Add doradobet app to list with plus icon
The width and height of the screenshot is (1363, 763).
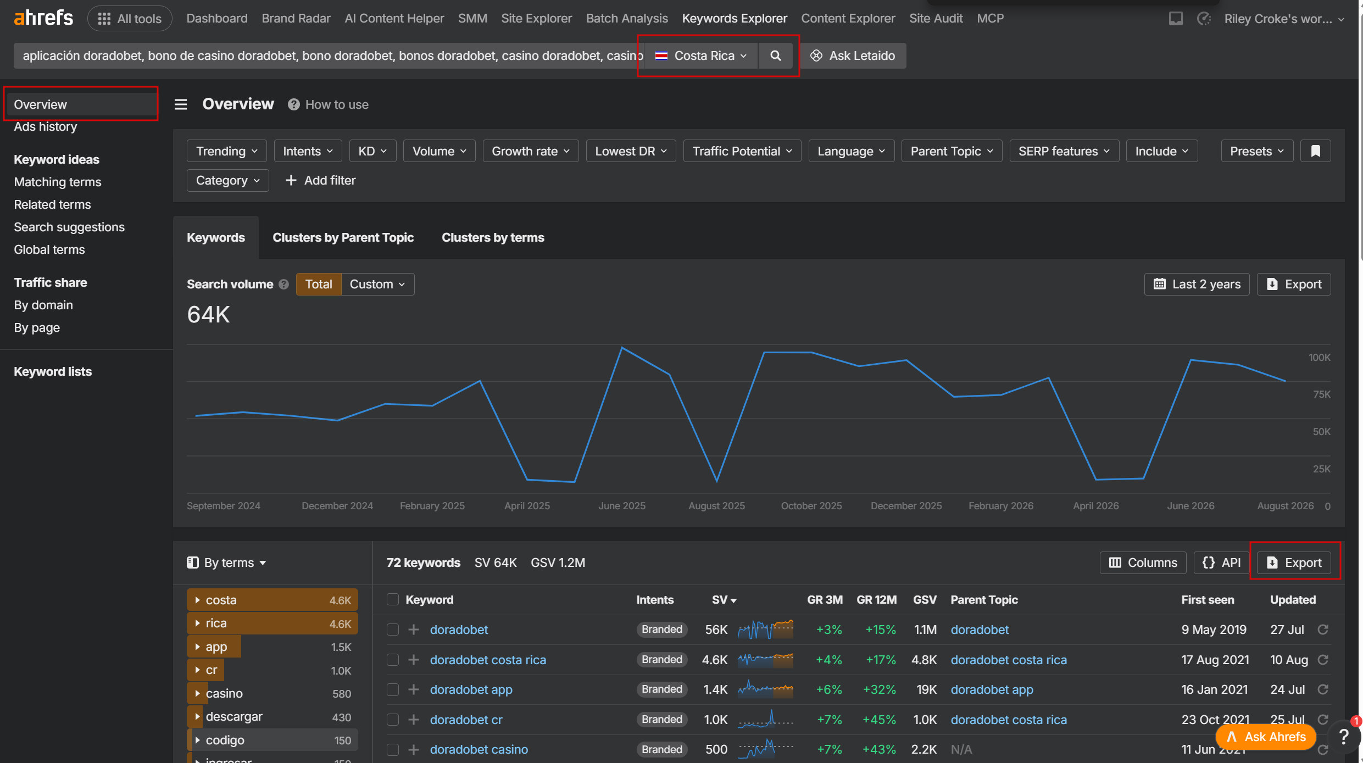(414, 689)
